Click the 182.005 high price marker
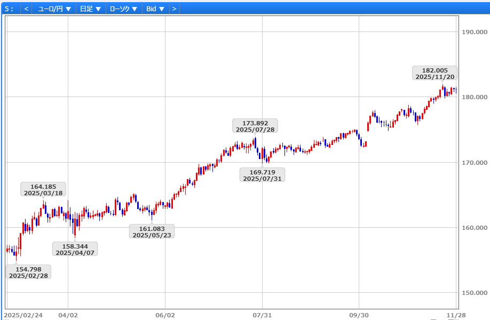 (x=435, y=73)
